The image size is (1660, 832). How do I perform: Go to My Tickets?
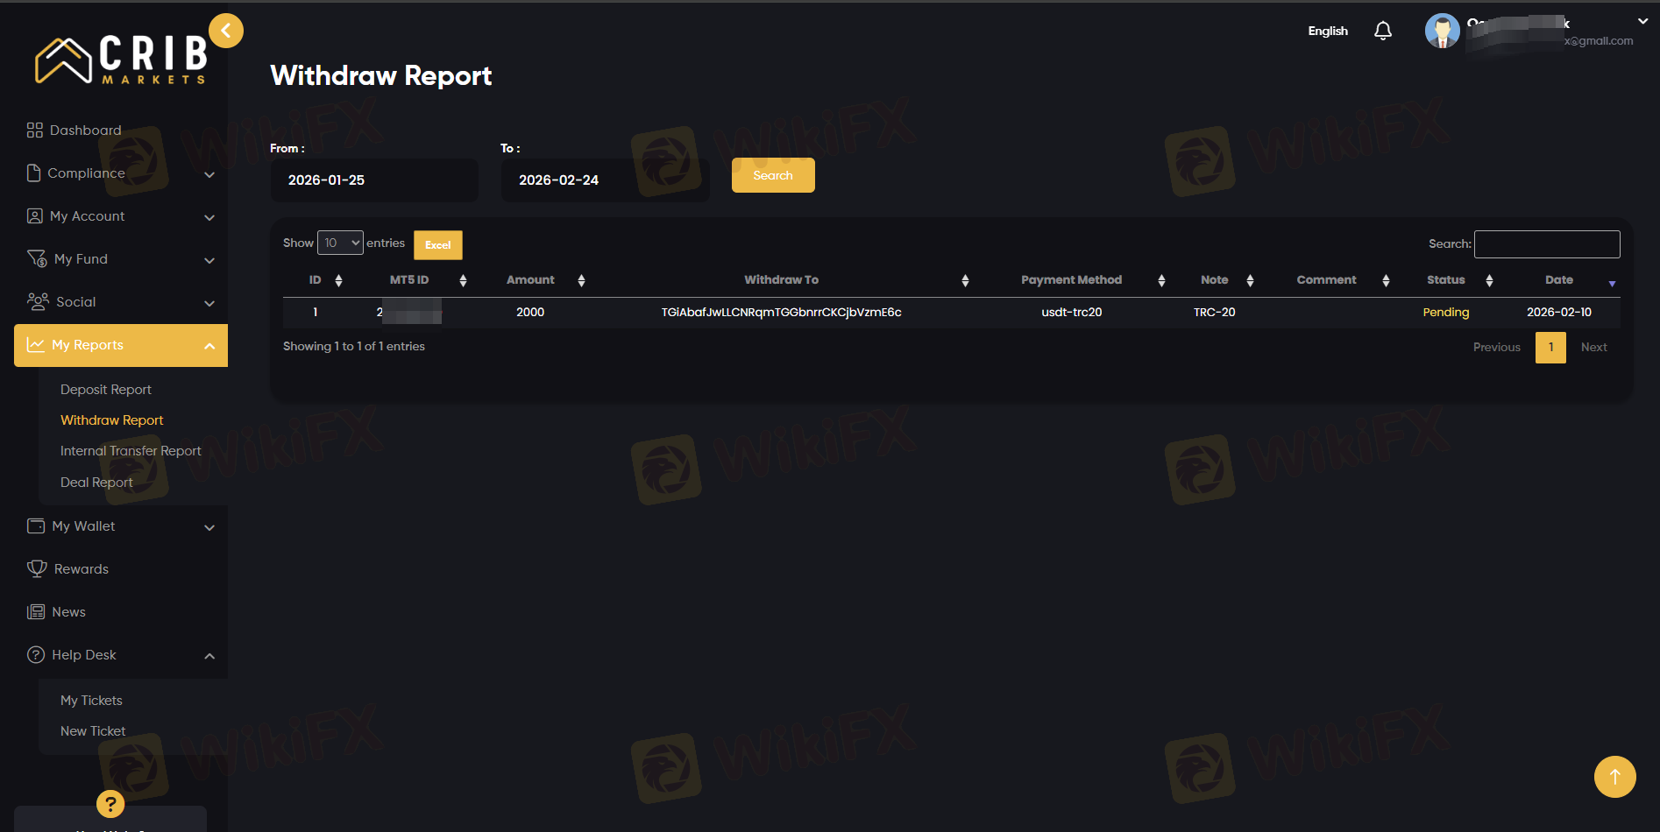[x=91, y=701]
